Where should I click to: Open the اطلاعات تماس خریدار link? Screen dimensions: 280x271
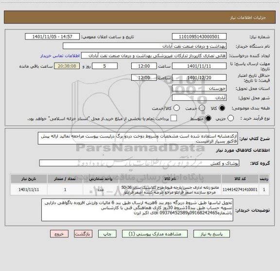point(60,56)
